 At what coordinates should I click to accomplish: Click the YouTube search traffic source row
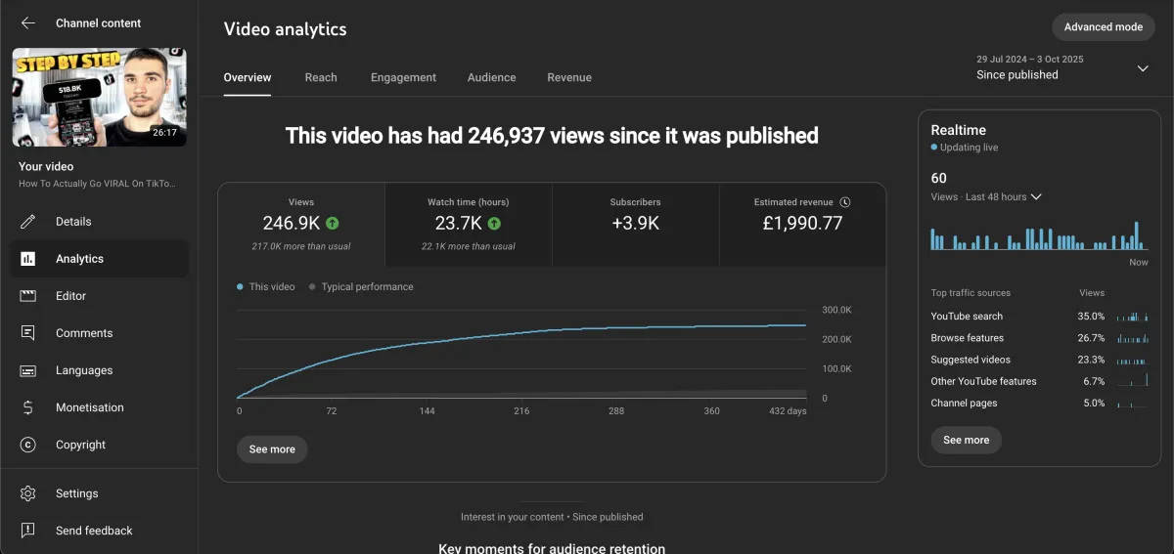tap(1040, 317)
